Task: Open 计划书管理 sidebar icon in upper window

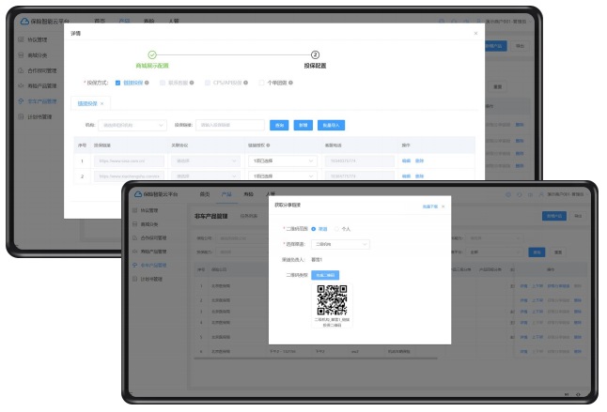Action: coord(21,116)
